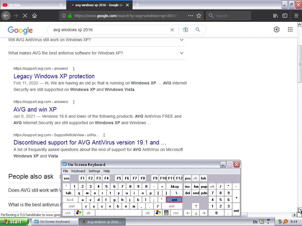Click the EN language indicator in tray

tap(255, 222)
